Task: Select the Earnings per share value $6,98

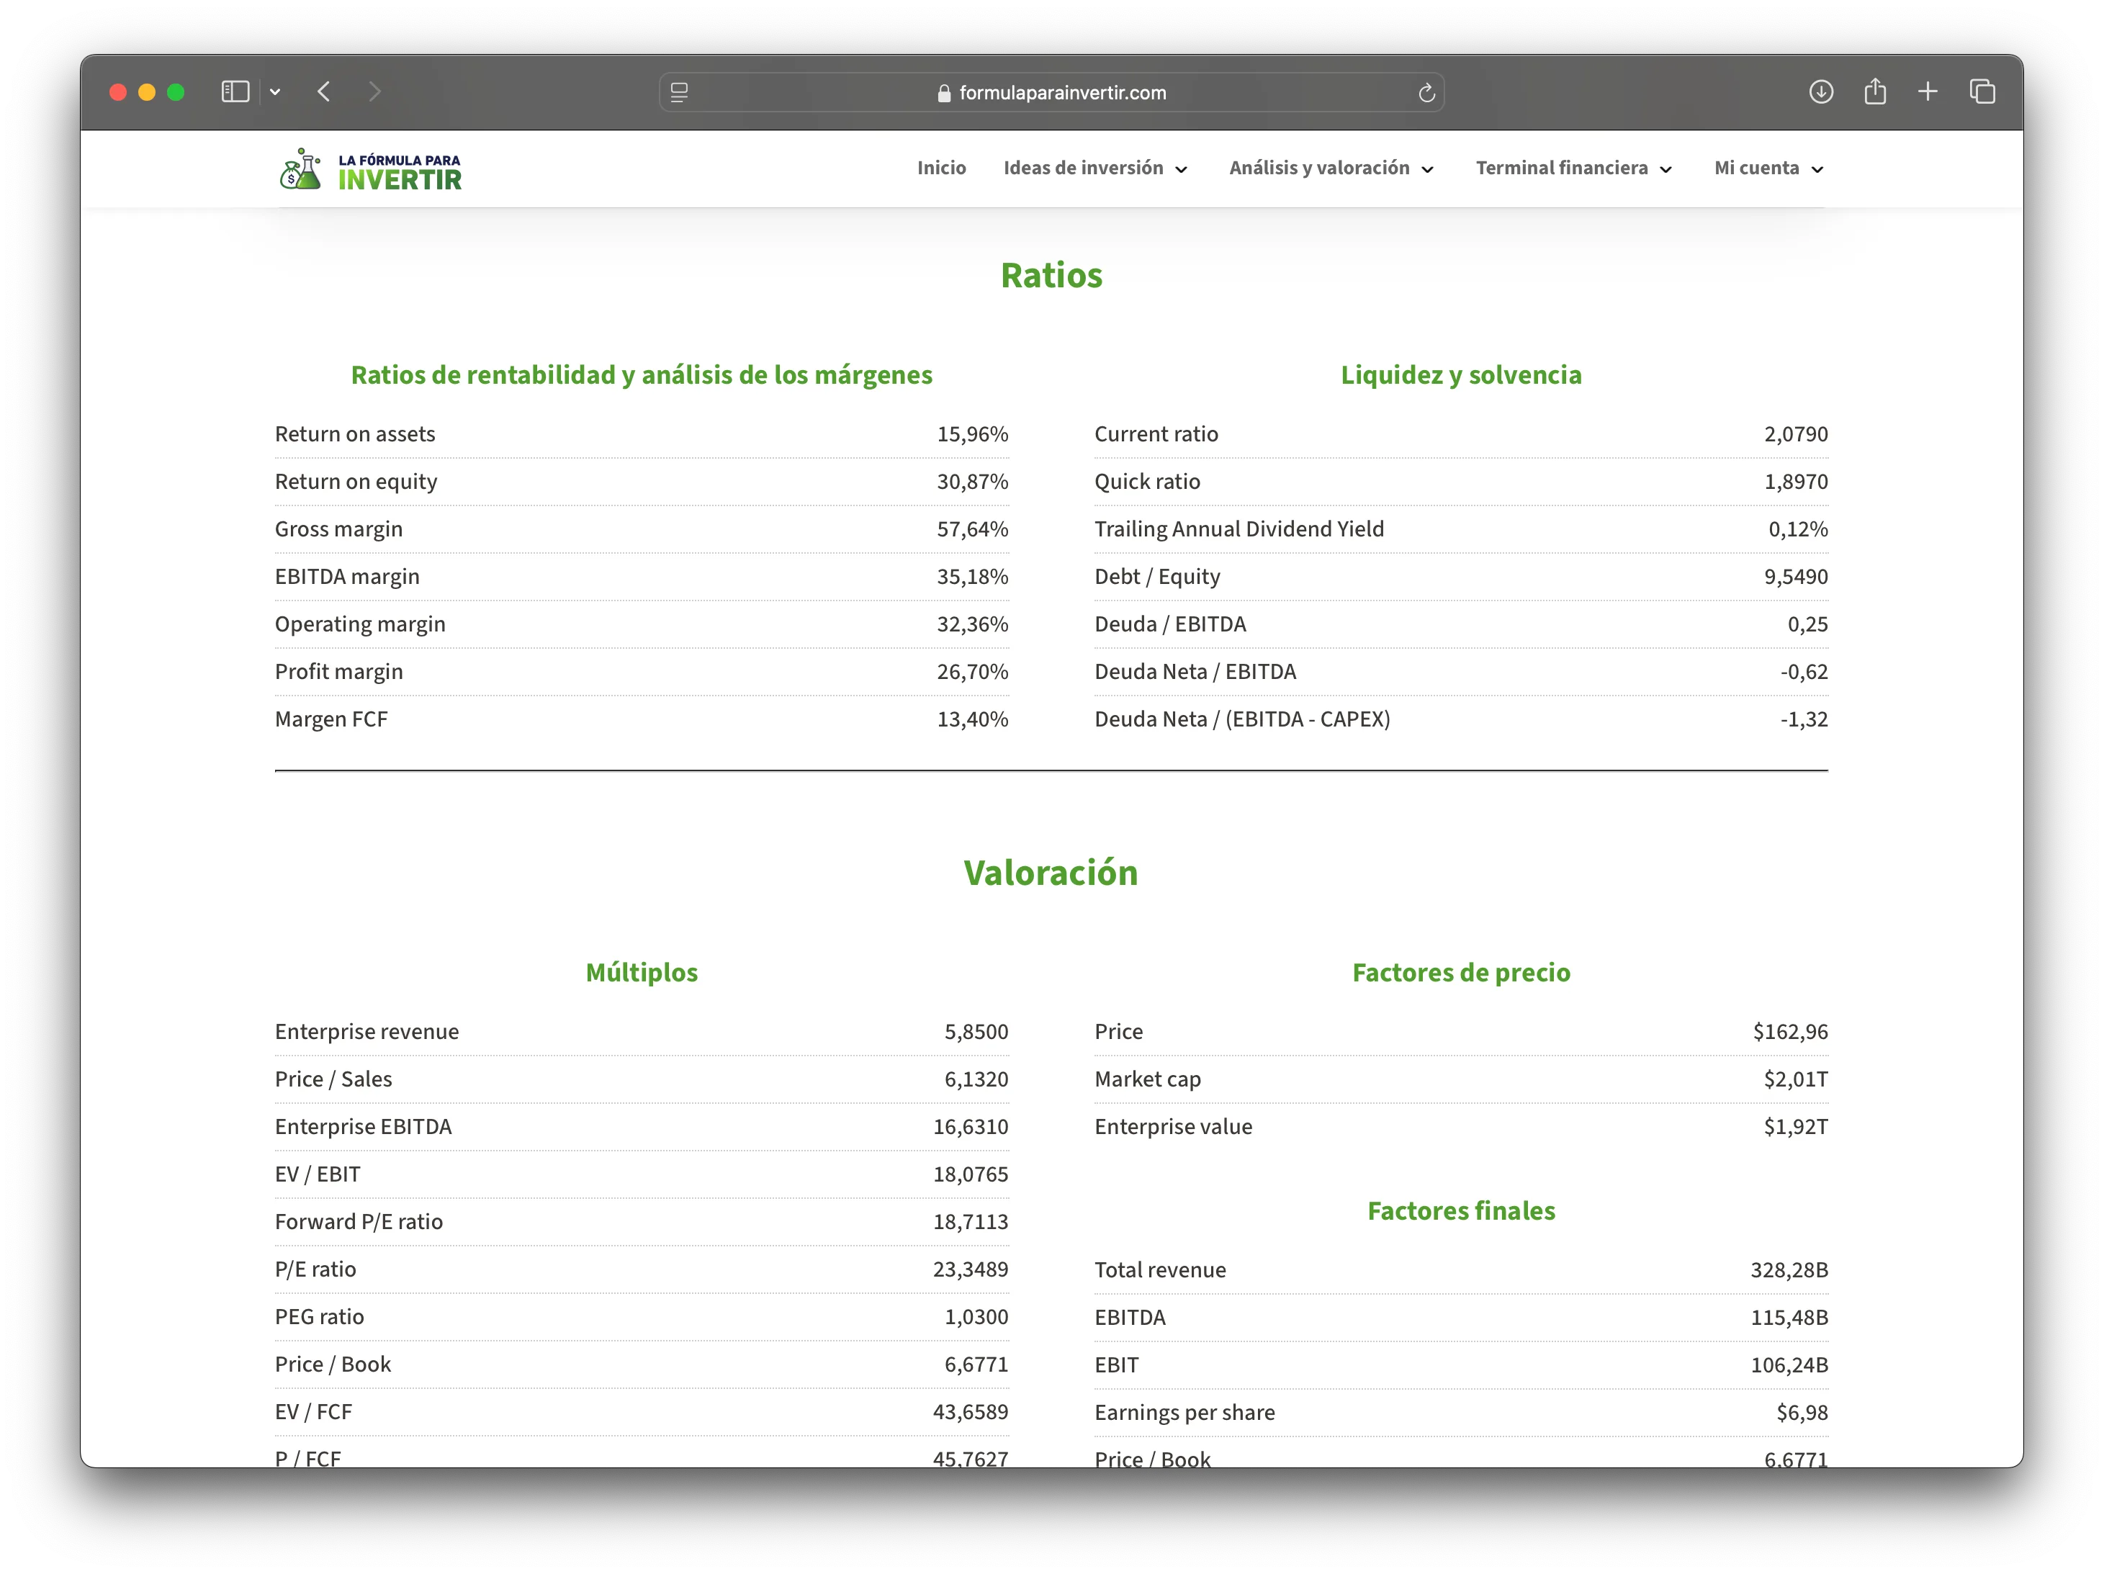Action: [1802, 1412]
